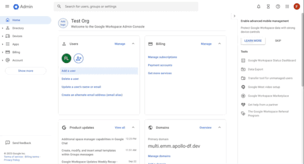
Task: Click the Billing card icon
Action: tap(151, 44)
